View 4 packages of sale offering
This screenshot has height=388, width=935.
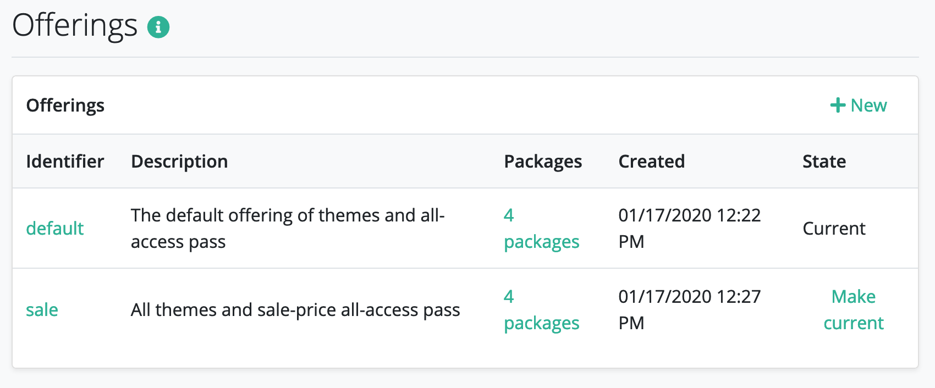click(542, 309)
